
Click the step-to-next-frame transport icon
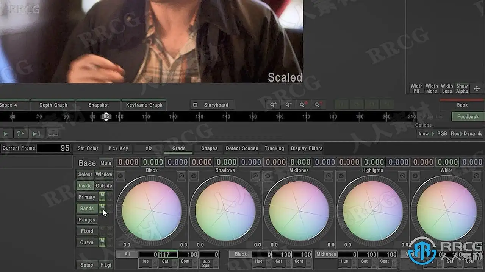[x=36, y=134]
